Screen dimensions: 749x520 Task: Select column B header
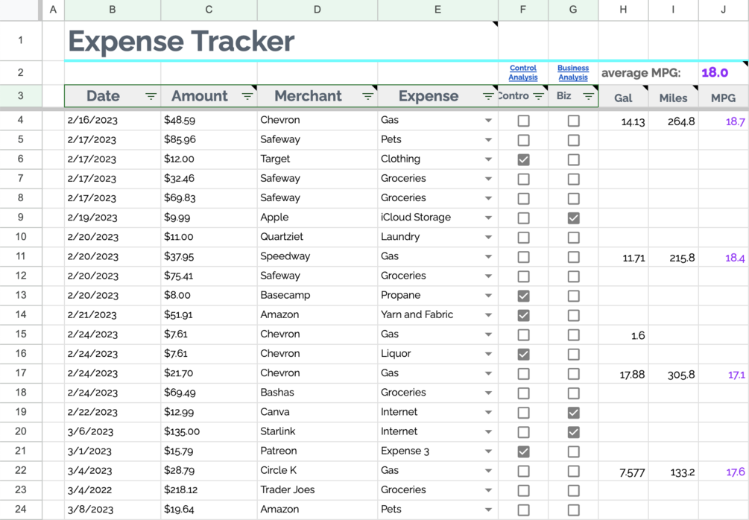113,10
